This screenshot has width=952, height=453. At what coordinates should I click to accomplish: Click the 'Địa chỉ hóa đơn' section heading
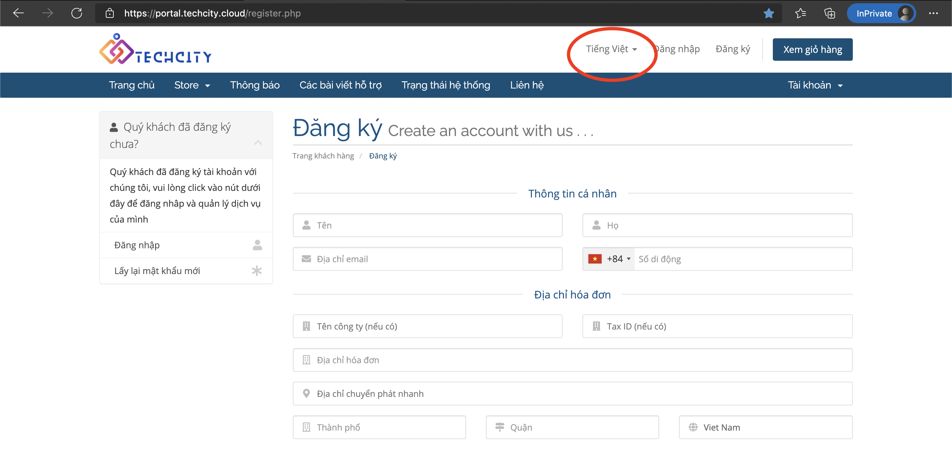tap(572, 295)
